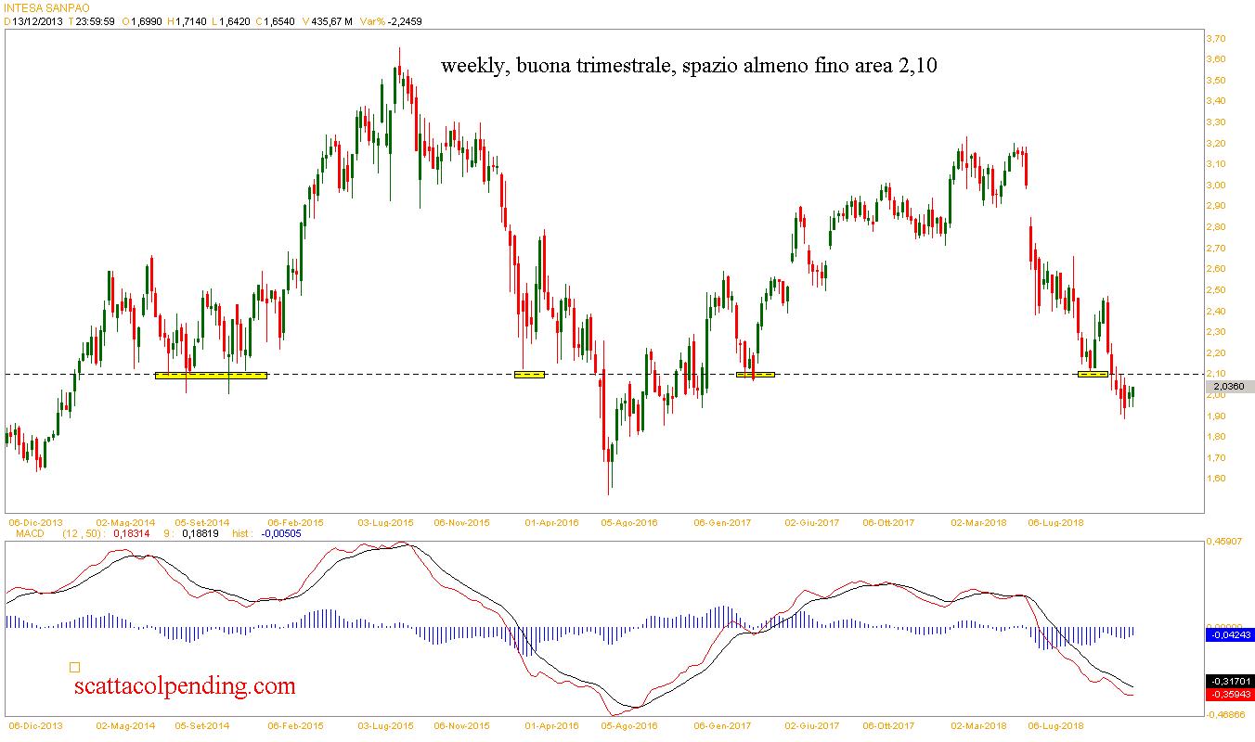Select the yellow support marker near January 2017
This screenshot has width=1255, height=742.
pyautogui.click(x=755, y=375)
